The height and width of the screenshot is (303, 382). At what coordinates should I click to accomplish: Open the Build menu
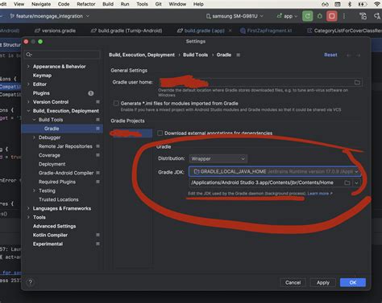pyautogui.click(x=108, y=4)
